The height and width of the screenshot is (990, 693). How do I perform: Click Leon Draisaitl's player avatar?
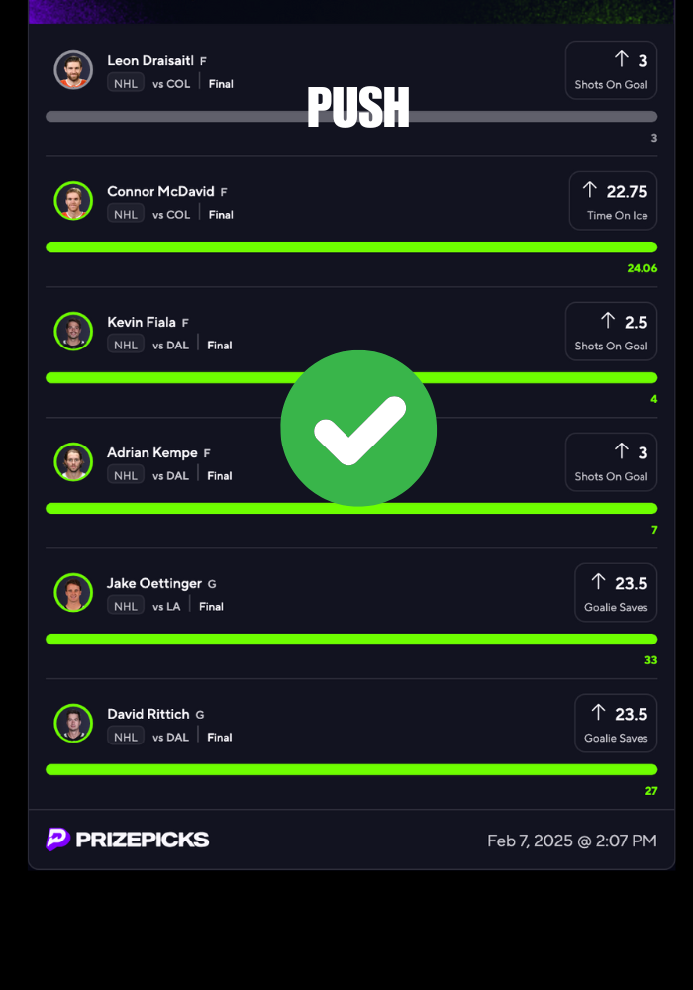[x=73, y=70]
